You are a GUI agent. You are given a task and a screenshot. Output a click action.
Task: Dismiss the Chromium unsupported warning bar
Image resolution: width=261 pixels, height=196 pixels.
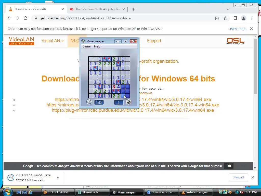[x=251, y=29]
